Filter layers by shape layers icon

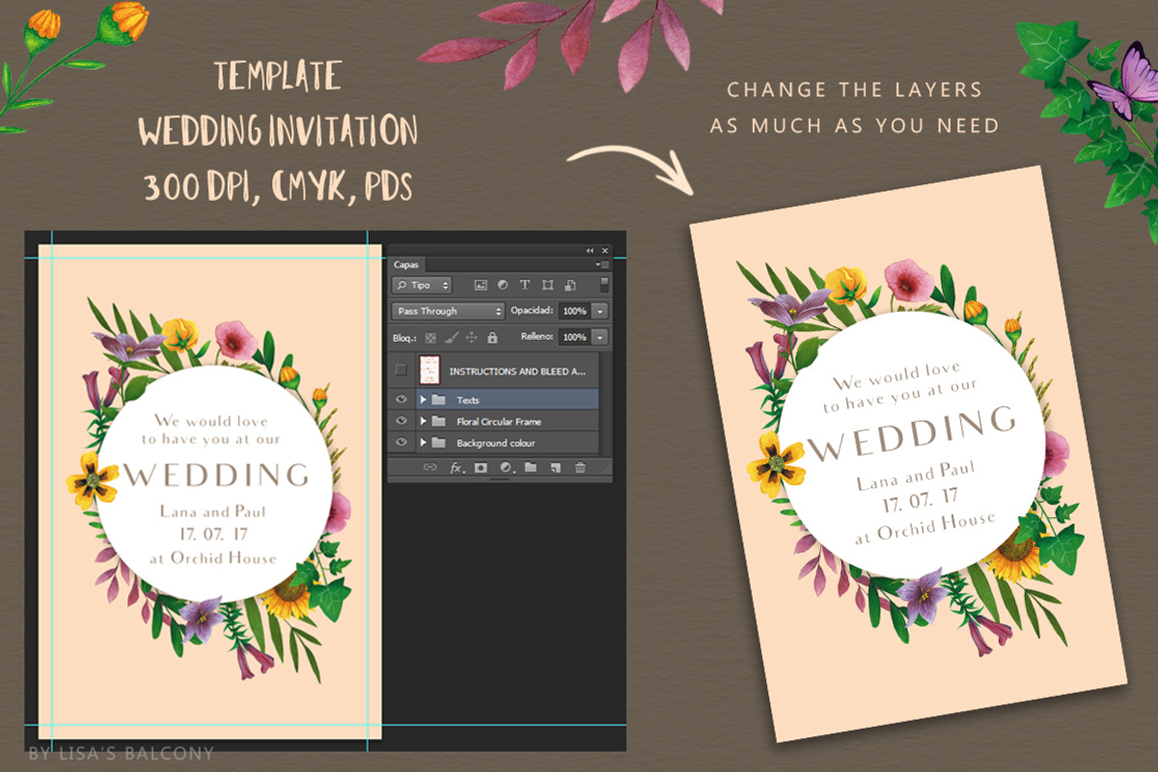547,286
